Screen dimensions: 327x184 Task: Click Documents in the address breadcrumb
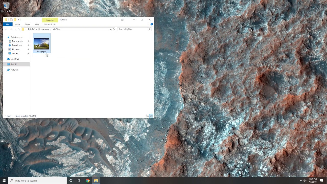tap(43, 29)
